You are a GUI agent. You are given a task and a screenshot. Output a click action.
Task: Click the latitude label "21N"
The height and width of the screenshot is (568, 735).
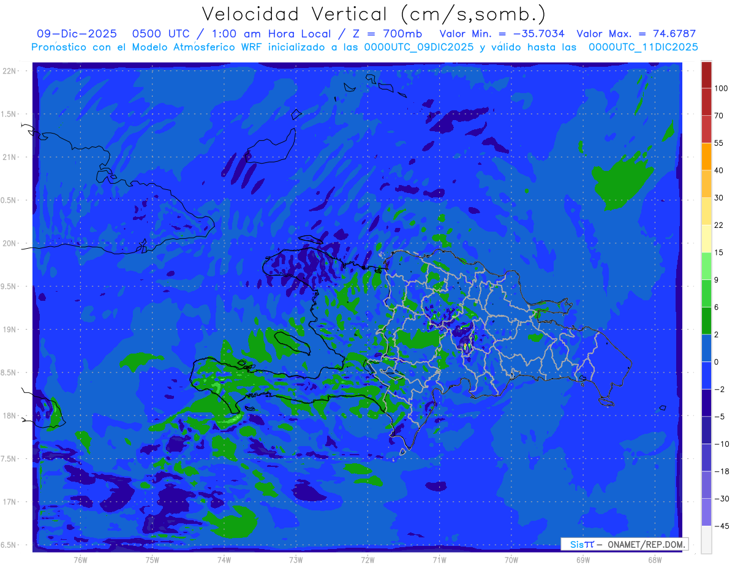point(10,157)
